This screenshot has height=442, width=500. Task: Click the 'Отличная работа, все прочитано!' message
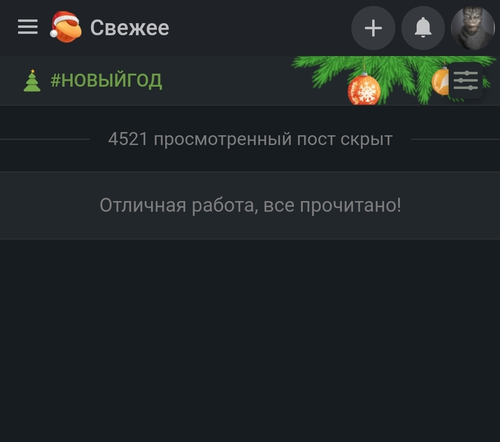(250, 205)
